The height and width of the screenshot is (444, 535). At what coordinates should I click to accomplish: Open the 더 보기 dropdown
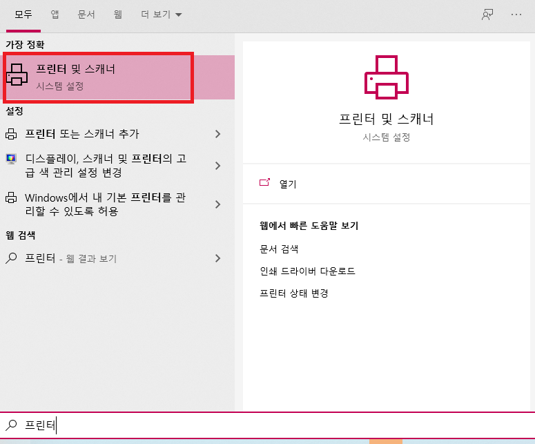pyautogui.click(x=162, y=15)
